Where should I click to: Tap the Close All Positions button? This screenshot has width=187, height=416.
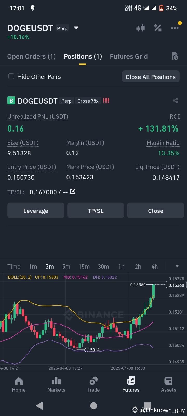tap(151, 77)
